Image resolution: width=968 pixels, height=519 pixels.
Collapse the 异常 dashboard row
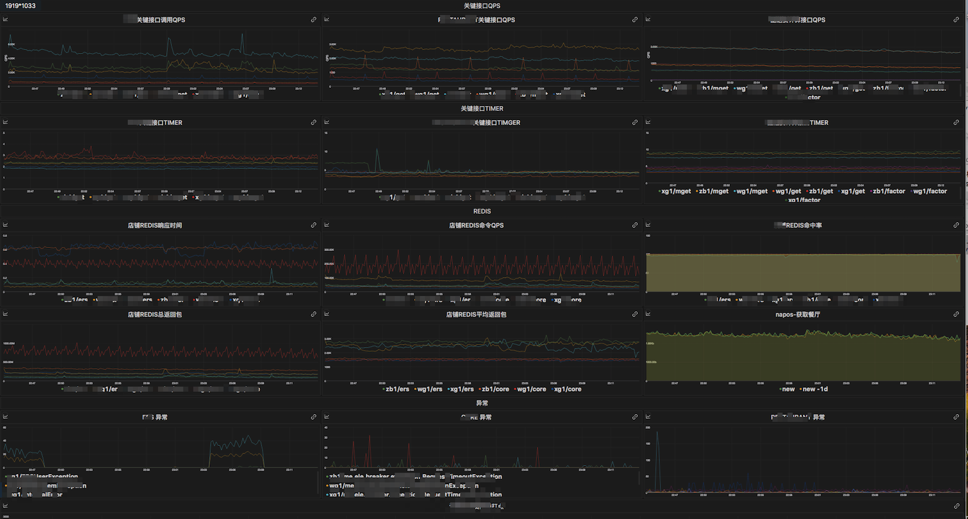click(481, 404)
